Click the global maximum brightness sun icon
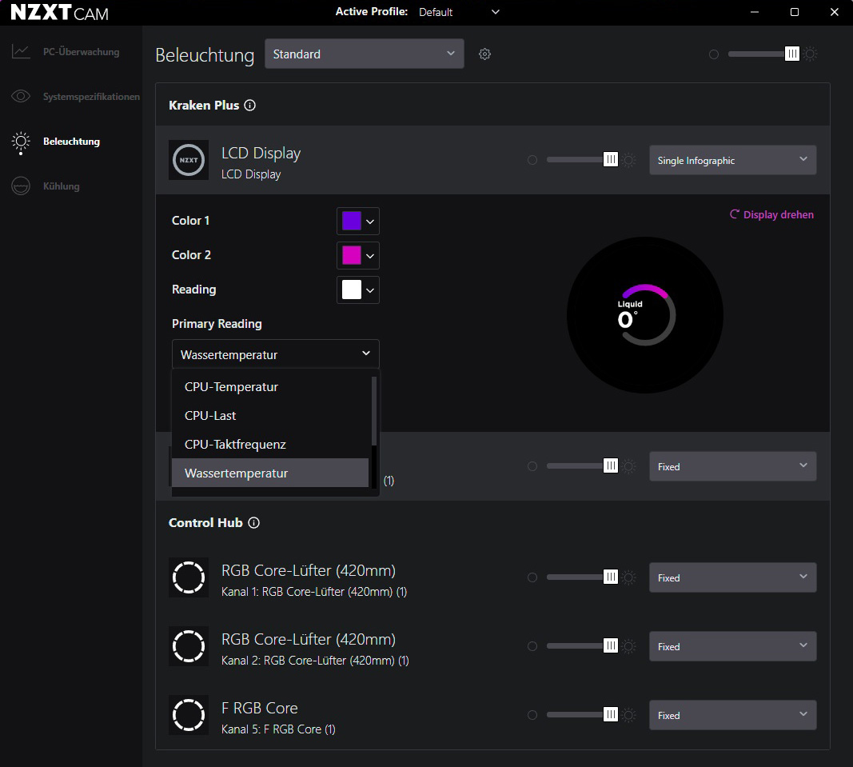 (x=810, y=54)
